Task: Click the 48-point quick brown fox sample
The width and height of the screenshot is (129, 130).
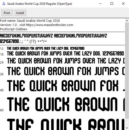Action: 66,85
